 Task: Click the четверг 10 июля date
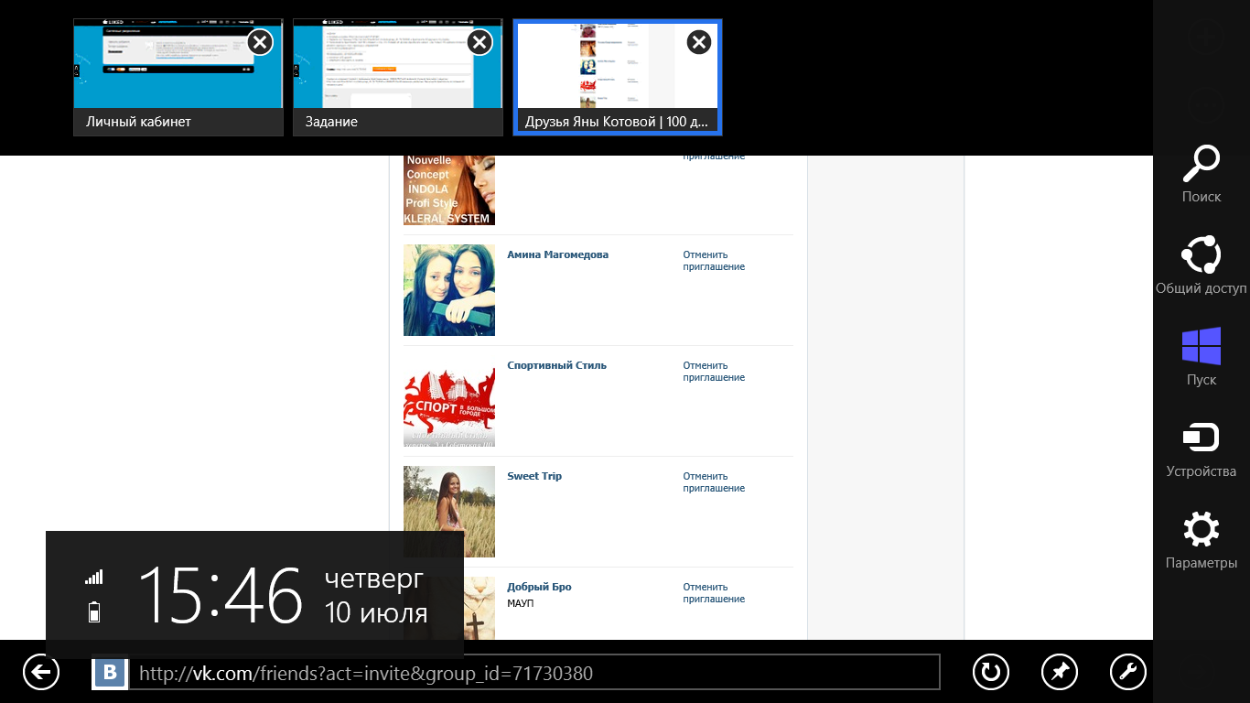tap(376, 595)
